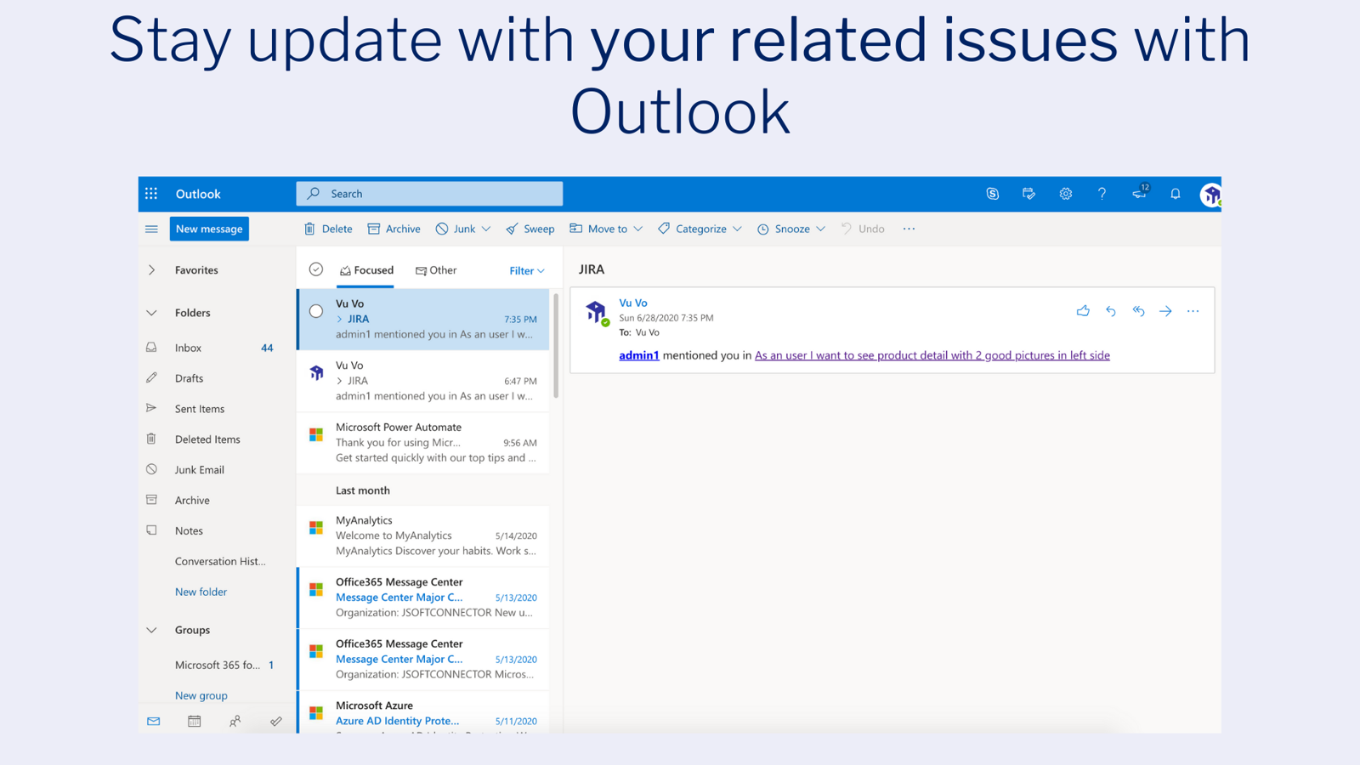Click the New folder link
1360x765 pixels.
(x=201, y=592)
